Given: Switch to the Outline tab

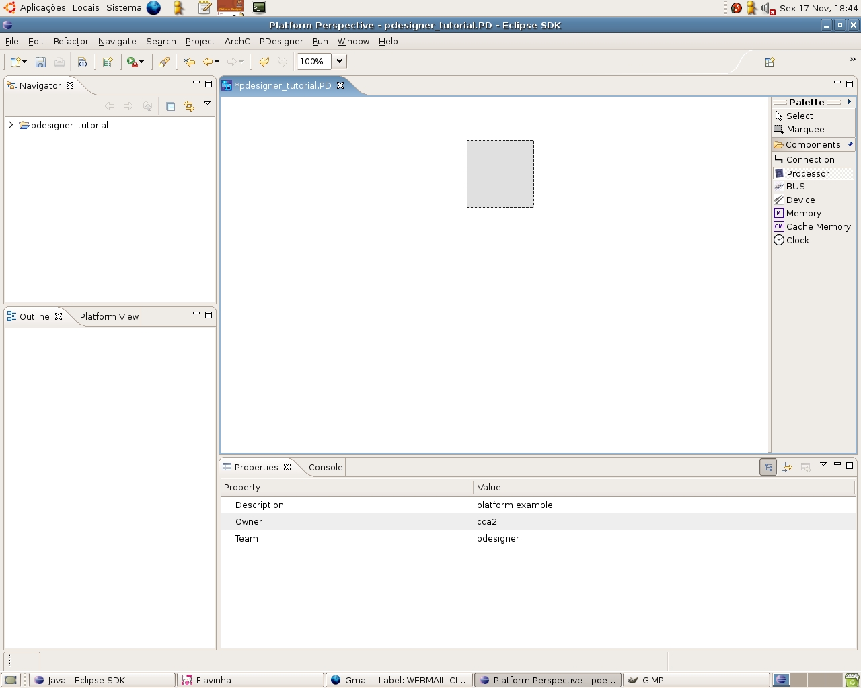Looking at the screenshot, I should pos(34,316).
